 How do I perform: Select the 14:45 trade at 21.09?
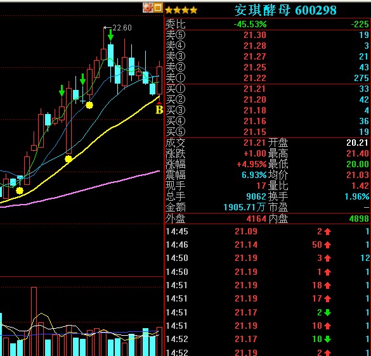click(x=267, y=231)
